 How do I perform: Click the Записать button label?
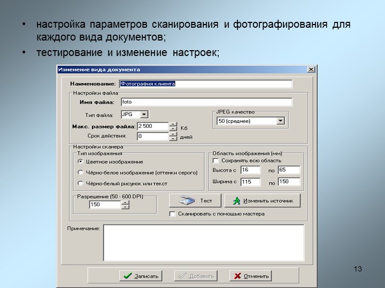pyautogui.click(x=147, y=276)
